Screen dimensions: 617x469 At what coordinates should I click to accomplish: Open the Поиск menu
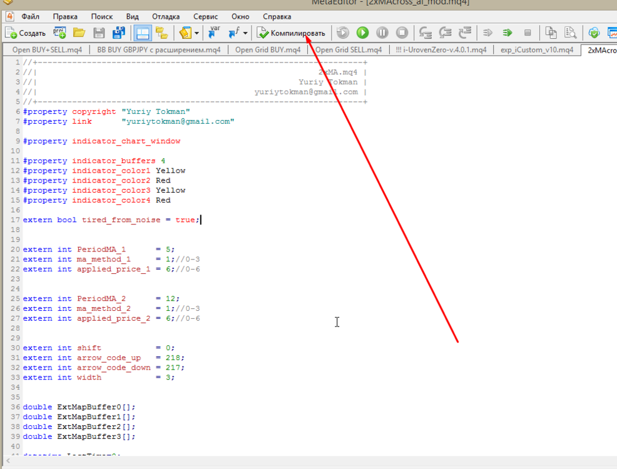[x=101, y=16]
